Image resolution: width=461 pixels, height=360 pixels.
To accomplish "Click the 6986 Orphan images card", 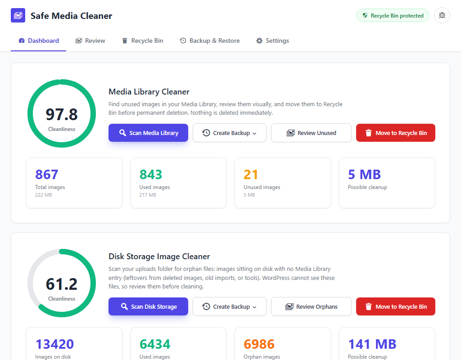I will coord(283,344).
